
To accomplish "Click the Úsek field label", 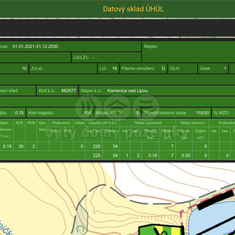I will pos(206,69).
